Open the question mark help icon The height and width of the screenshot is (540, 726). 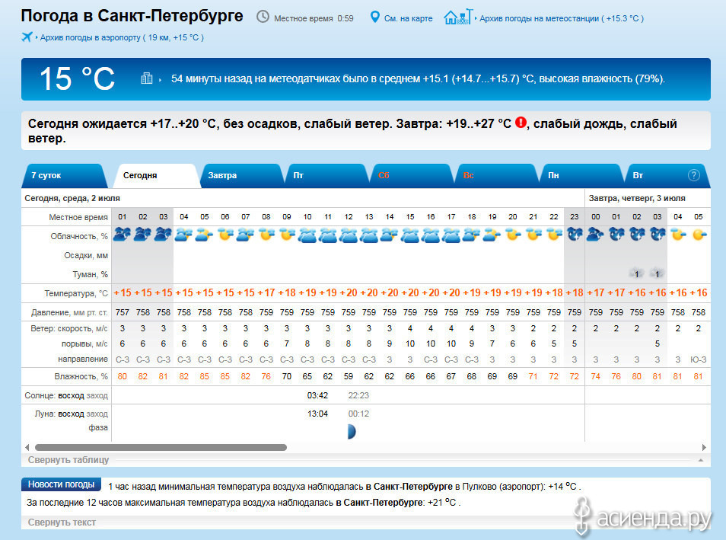click(693, 175)
